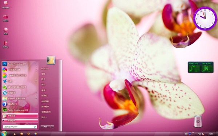Click the keyboard tray icon
The image size is (218, 136).
[x=186, y=134]
